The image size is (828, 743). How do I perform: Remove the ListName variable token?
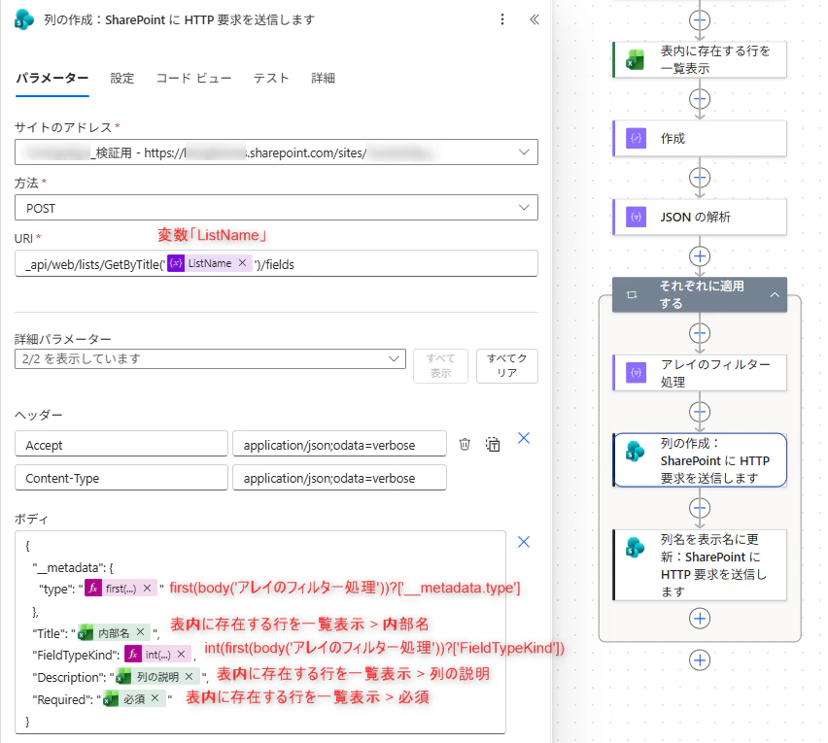click(x=242, y=263)
